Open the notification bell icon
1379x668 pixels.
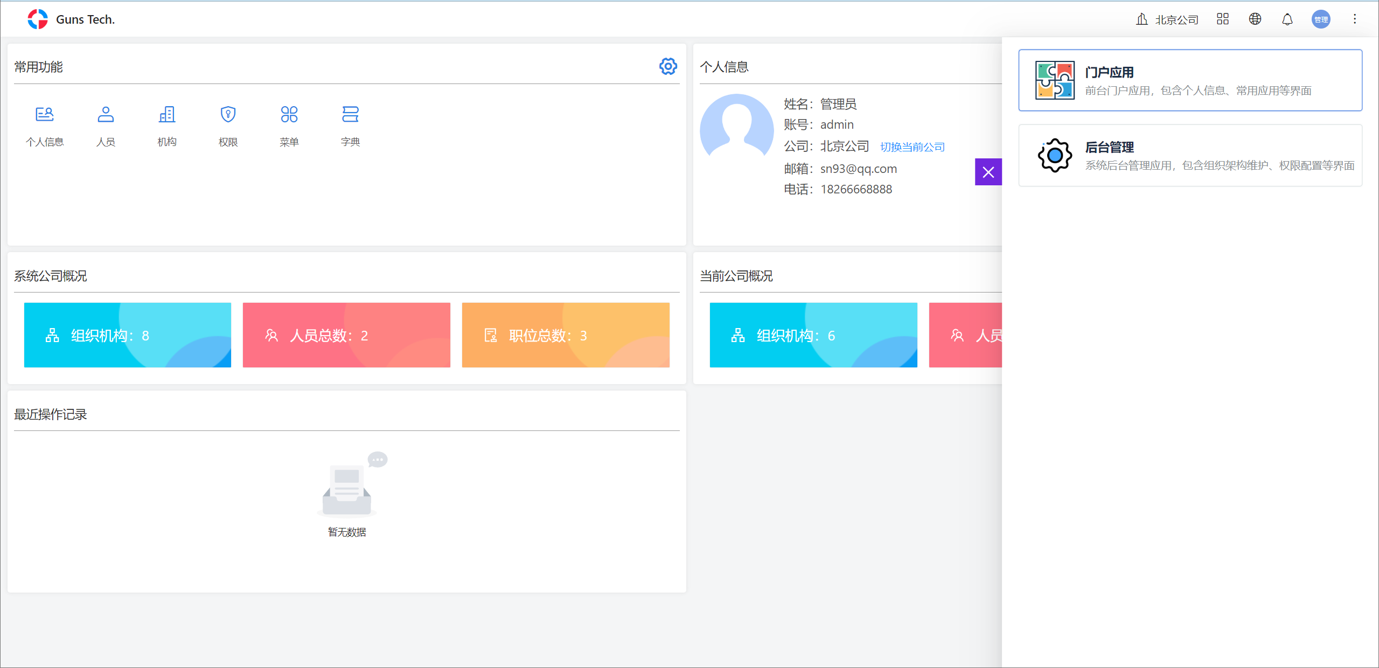1287,19
